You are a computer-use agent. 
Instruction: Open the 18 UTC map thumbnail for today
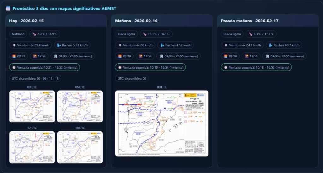coord(80,147)
